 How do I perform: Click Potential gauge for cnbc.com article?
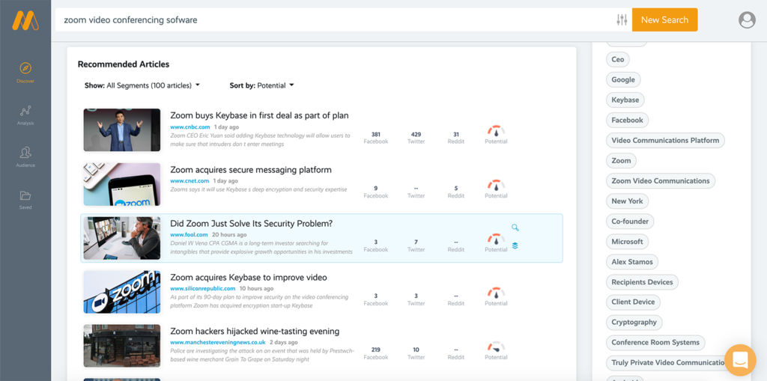click(496, 131)
